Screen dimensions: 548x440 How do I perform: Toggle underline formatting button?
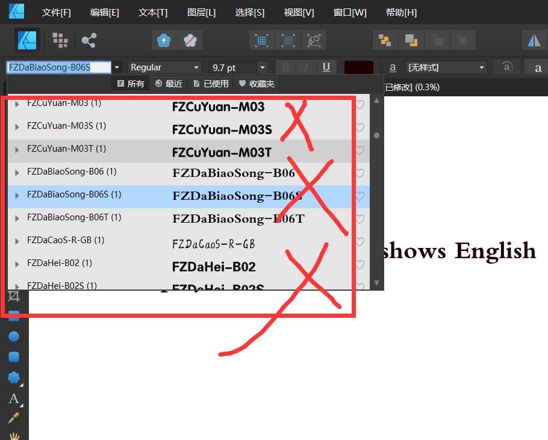326,67
